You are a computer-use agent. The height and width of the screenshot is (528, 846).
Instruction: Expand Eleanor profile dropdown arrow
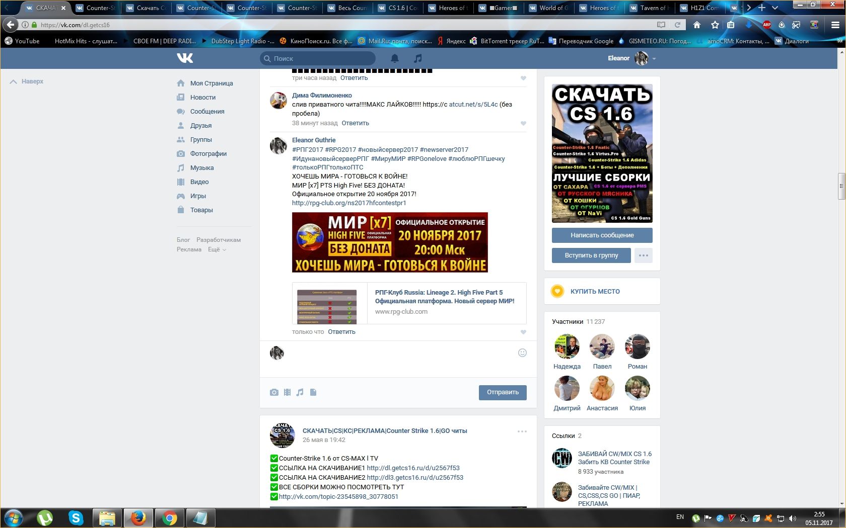[x=654, y=59]
